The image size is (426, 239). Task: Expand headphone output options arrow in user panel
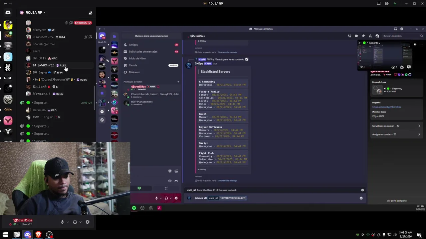[81, 222]
